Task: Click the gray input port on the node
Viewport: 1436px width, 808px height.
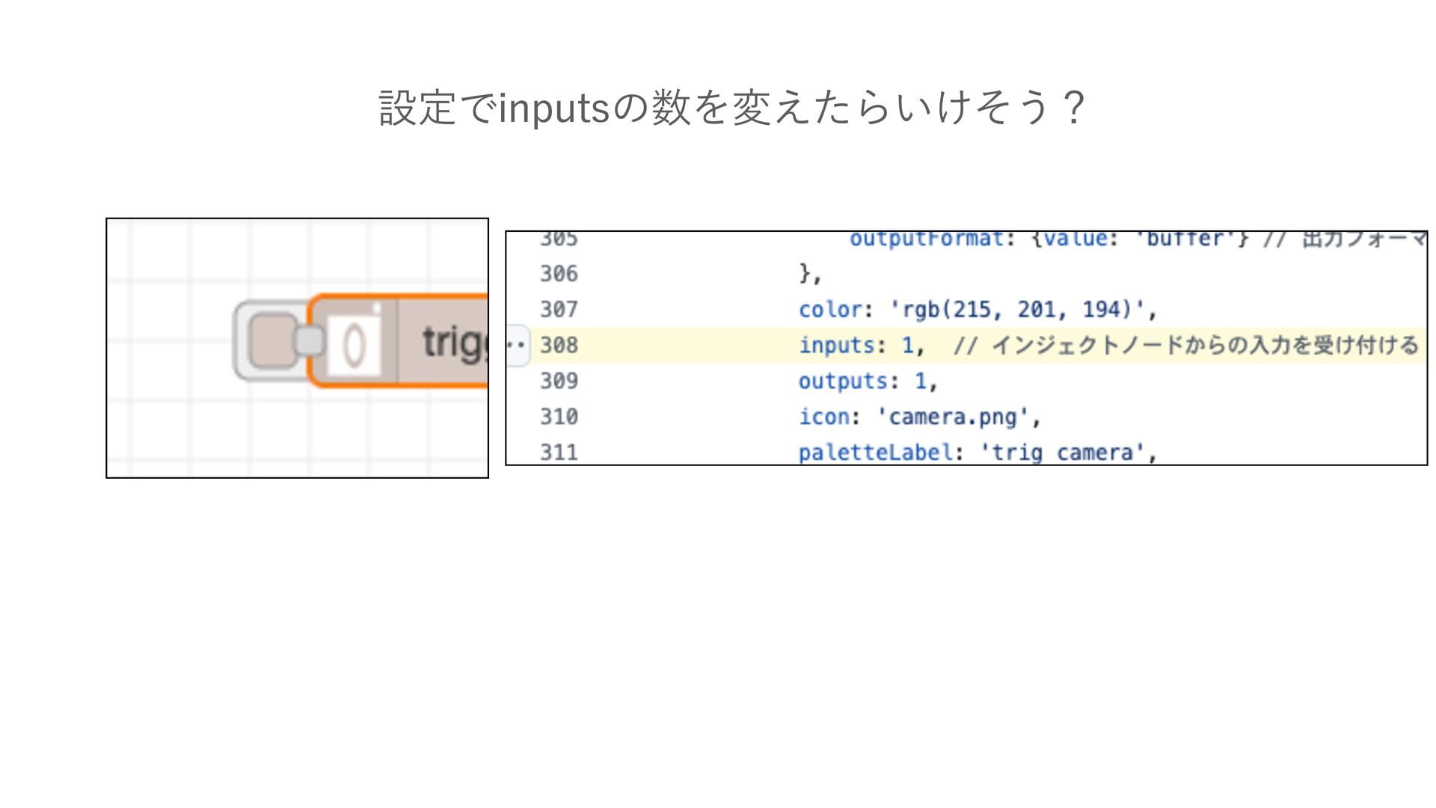Action: [309, 341]
